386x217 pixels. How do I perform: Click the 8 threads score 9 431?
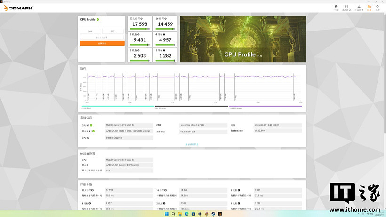click(140, 40)
